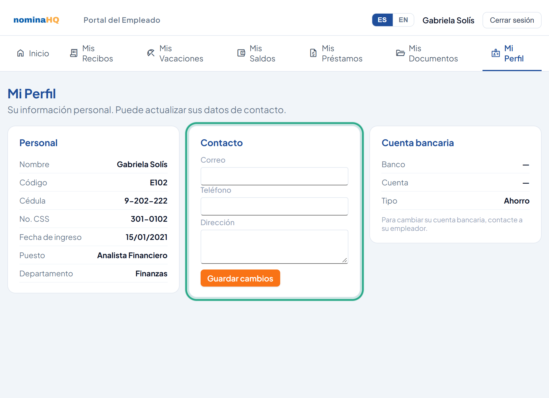This screenshot has width=549, height=398.
Task: Open Mis Vacaciones tab
Action: [175, 53]
